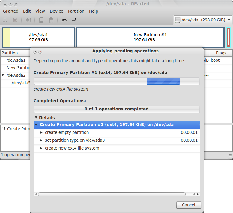Expand the create empty partition step
Image resolution: width=233 pixels, height=213 pixels.
click(x=41, y=132)
